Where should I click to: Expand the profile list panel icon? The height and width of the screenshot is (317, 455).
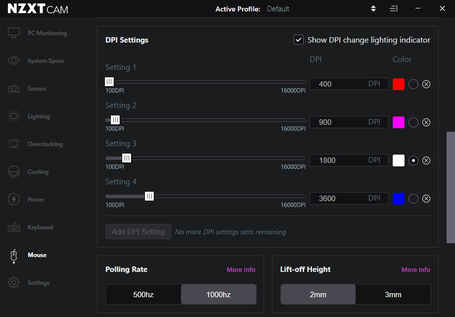tap(393, 9)
